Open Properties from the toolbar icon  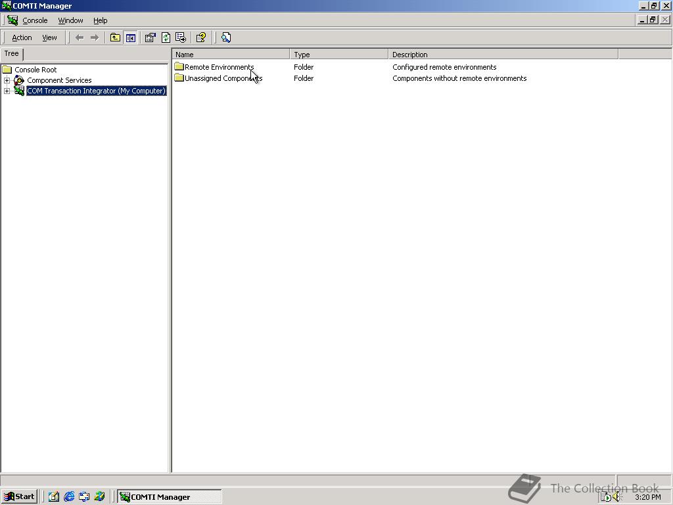[151, 37]
